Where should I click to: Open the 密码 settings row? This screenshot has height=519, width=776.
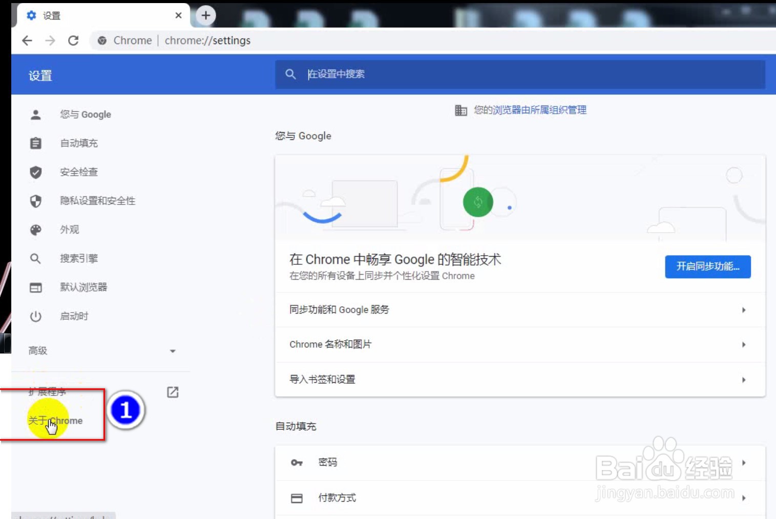(520, 463)
